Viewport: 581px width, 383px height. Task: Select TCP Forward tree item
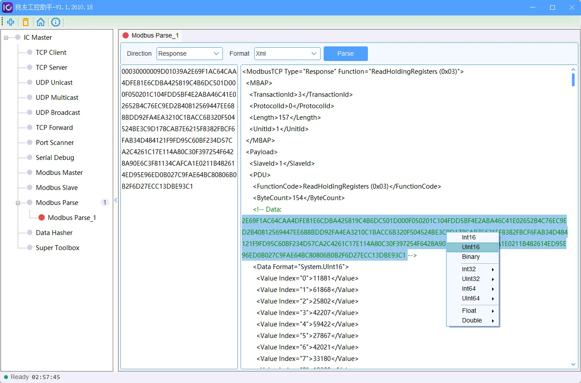(54, 128)
